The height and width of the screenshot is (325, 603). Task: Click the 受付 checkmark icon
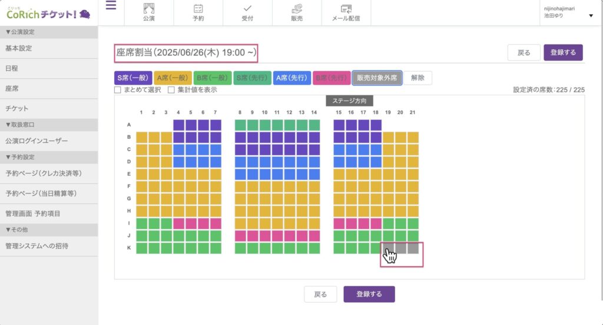[x=247, y=8]
